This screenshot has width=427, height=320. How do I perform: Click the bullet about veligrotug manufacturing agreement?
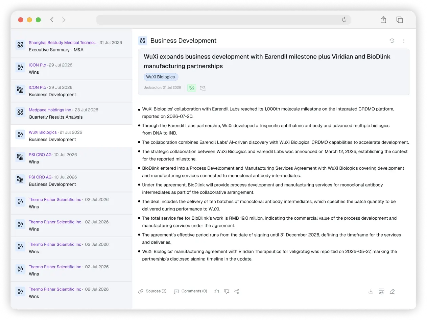tap(269, 255)
